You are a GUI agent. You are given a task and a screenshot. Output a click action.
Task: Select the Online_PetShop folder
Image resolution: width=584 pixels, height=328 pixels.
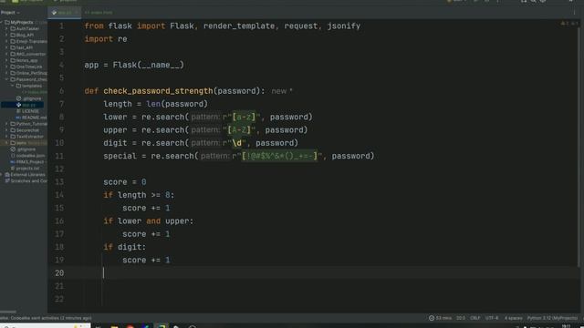pyautogui.click(x=28, y=73)
